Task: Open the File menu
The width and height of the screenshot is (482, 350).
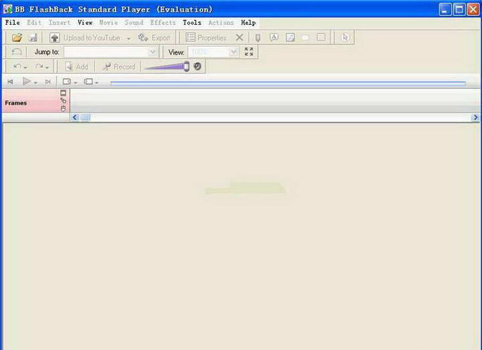Action: coord(13,23)
